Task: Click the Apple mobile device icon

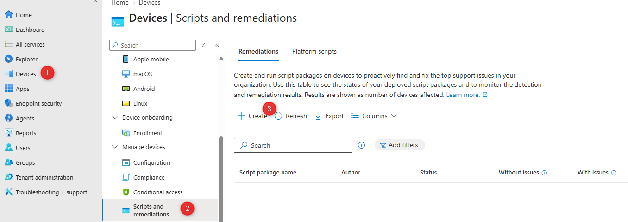Action: pyautogui.click(x=126, y=59)
